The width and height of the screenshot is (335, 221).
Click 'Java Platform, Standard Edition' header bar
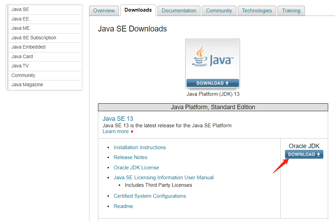[213, 107]
